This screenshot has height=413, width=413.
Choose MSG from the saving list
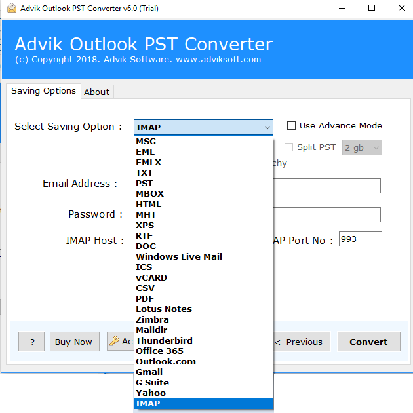[203, 142]
